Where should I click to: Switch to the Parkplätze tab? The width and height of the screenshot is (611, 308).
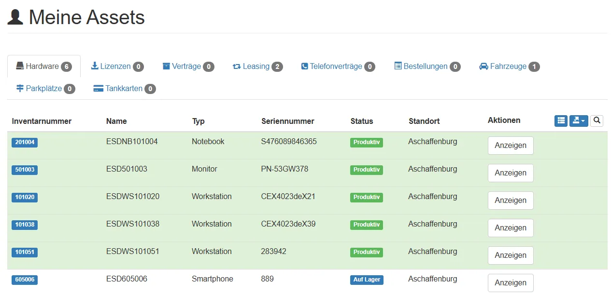point(45,89)
